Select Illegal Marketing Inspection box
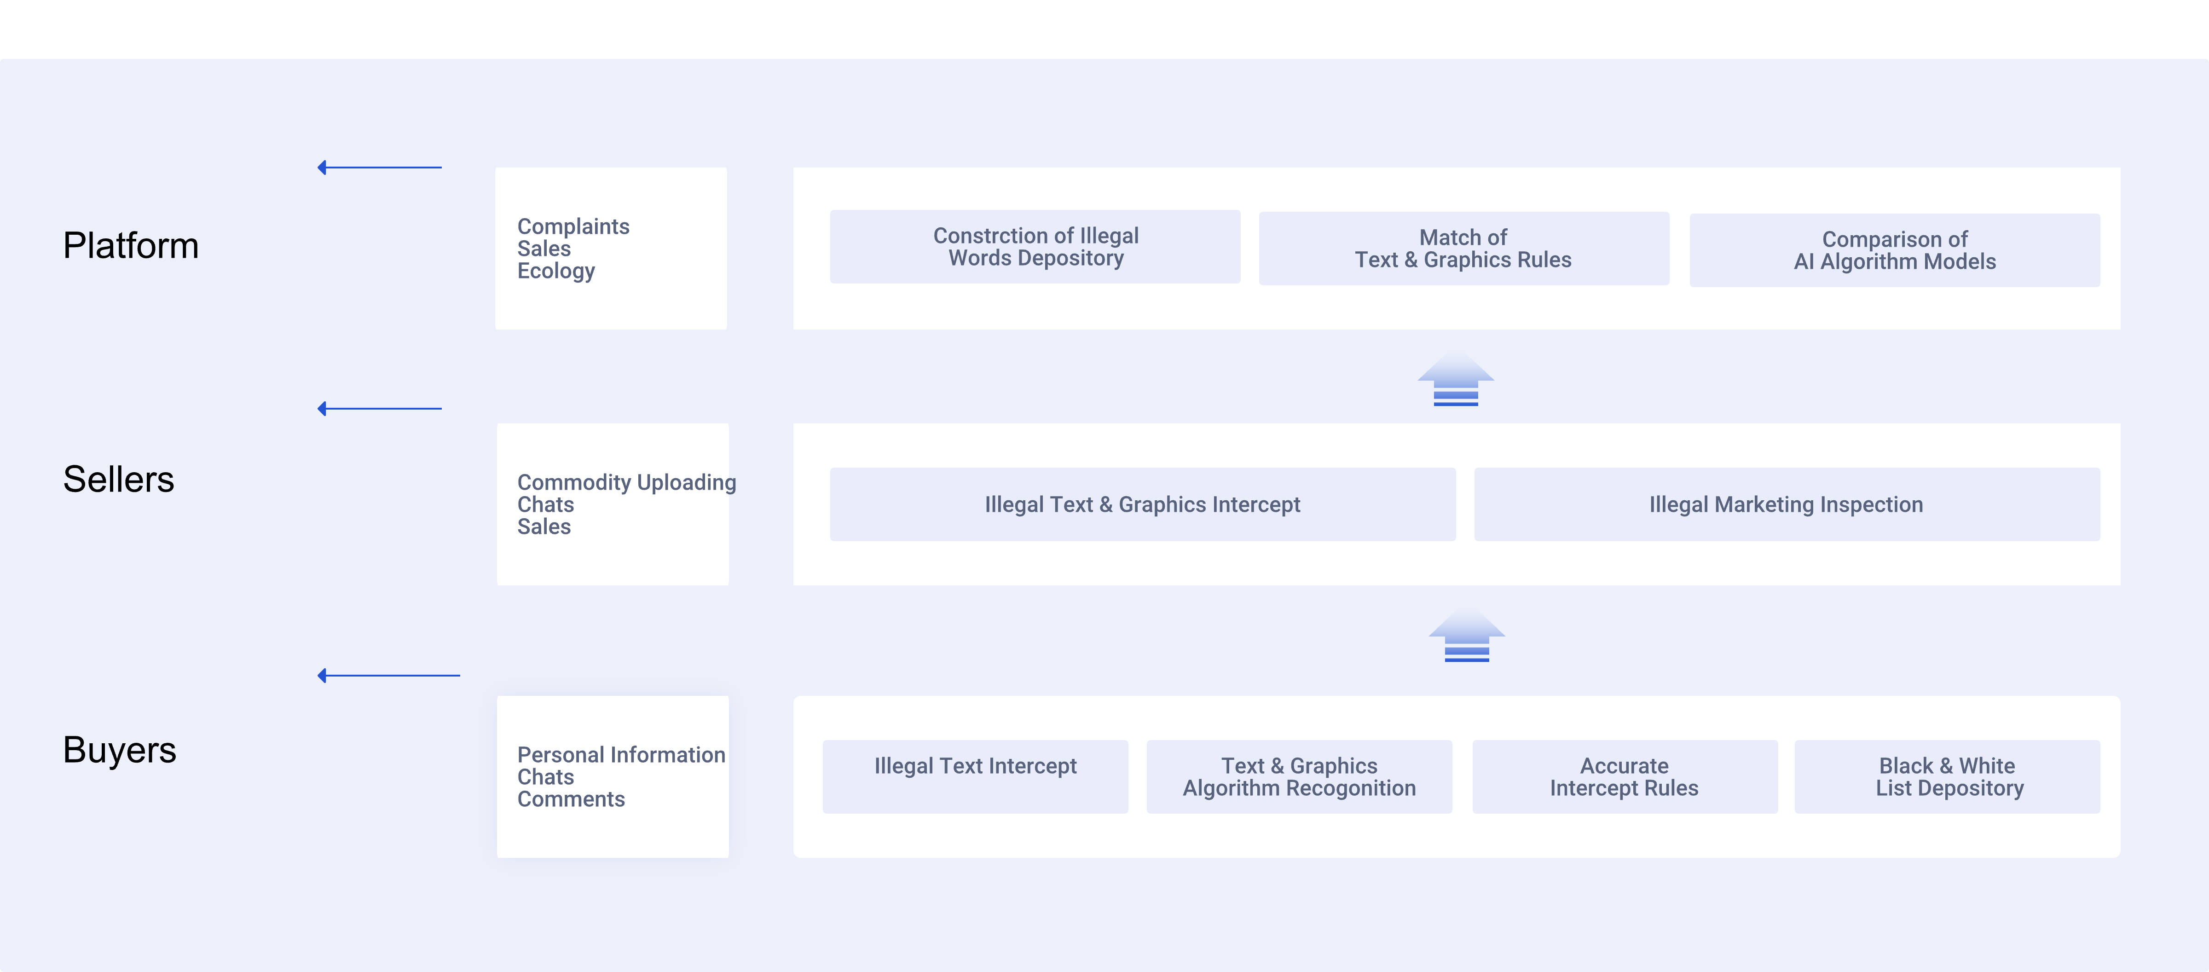2209x972 pixels. 1786,504
